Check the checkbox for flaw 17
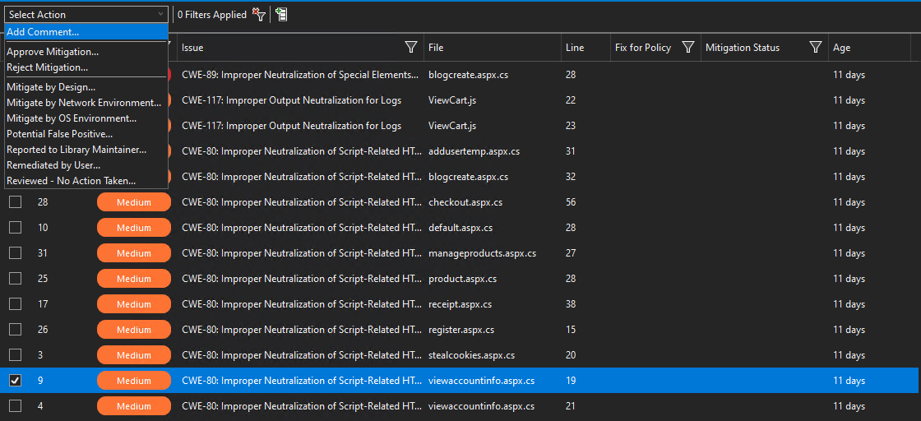 point(16,304)
